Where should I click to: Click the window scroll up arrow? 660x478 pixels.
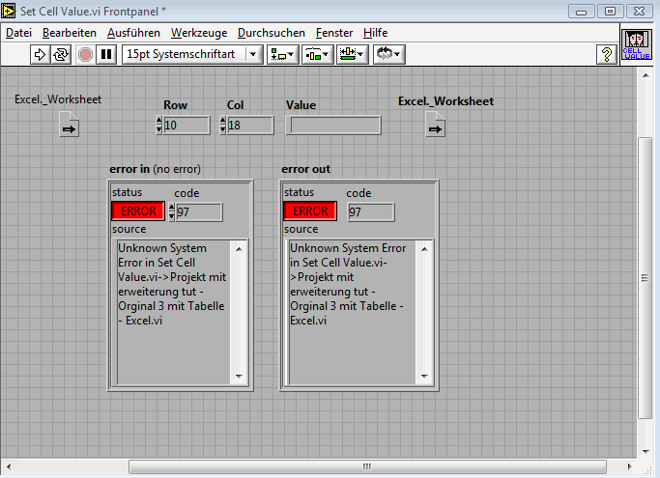pos(646,75)
